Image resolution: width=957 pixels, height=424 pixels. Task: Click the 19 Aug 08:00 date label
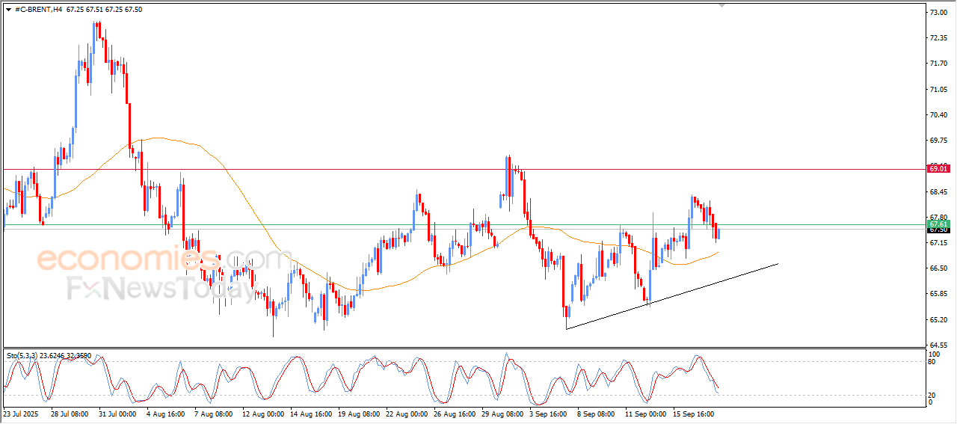click(359, 414)
